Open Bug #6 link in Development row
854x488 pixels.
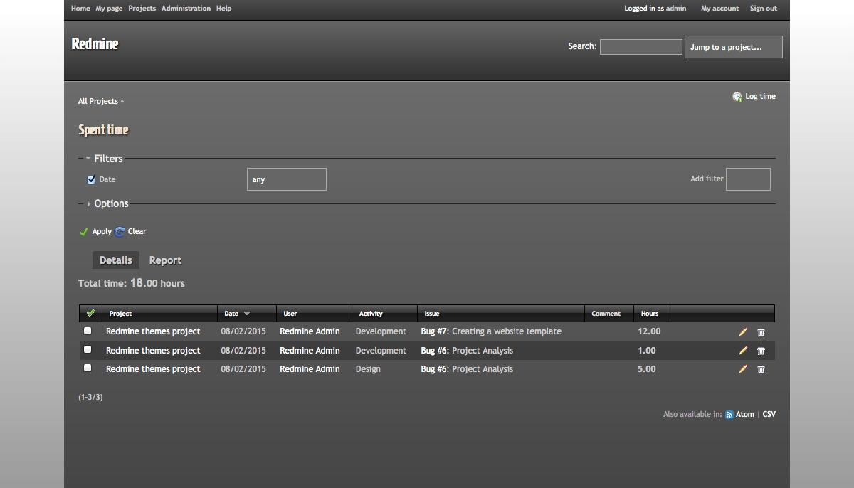434,351
